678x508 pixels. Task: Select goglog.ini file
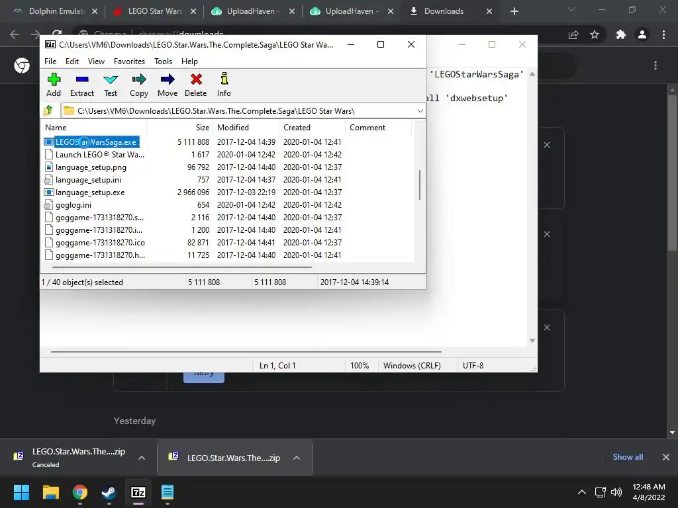[x=73, y=205]
